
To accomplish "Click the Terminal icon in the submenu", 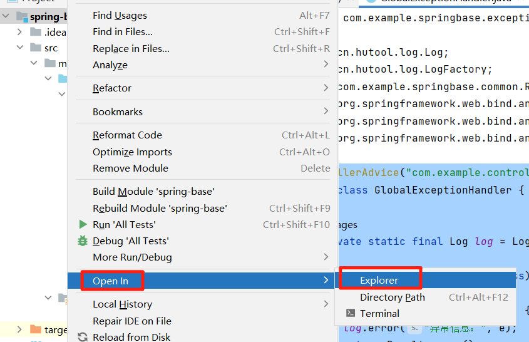I will click(x=351, y=313).
